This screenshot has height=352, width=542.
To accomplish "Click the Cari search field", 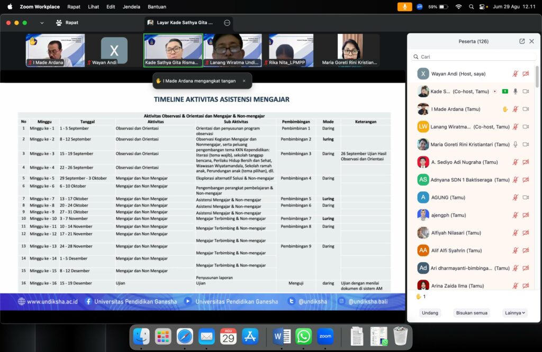I will click(x=473, y=57).
